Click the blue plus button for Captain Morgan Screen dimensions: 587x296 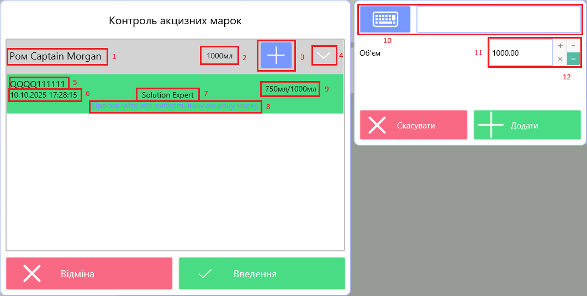[276, 56]
